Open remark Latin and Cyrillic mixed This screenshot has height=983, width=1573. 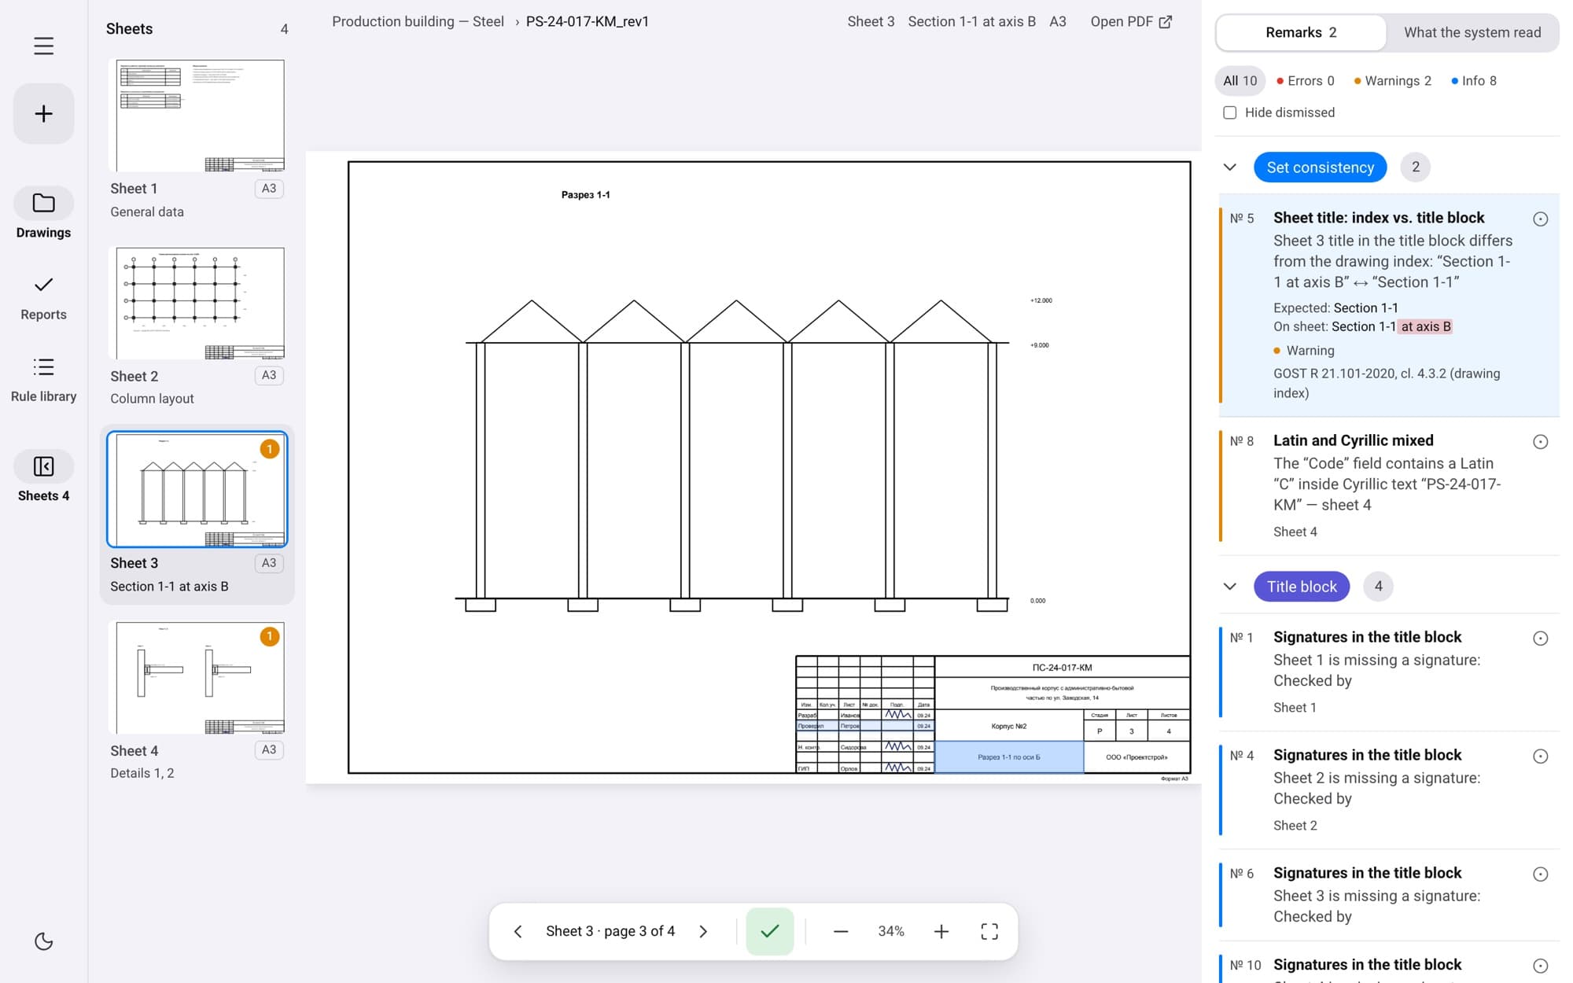click(1388, 486)
